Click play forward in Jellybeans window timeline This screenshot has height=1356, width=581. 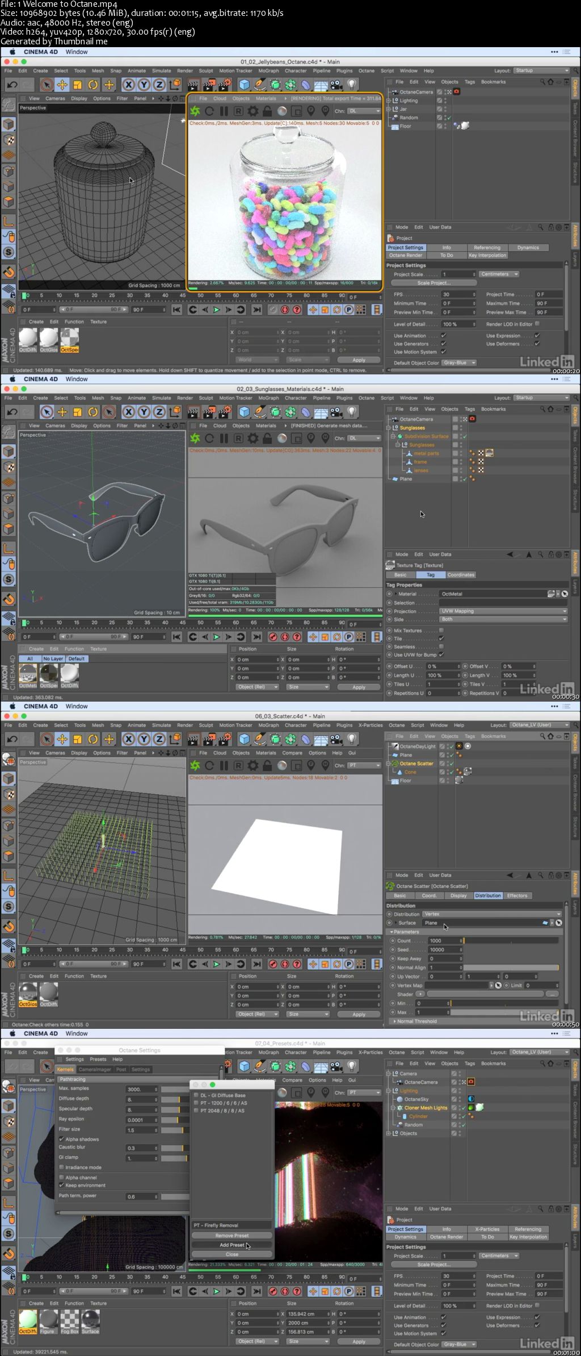pos(216,310)
